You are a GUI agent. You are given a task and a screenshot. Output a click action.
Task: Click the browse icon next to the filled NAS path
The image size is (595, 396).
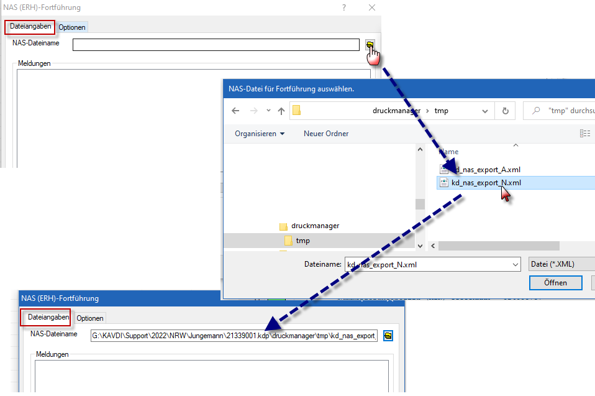[388, 336]
